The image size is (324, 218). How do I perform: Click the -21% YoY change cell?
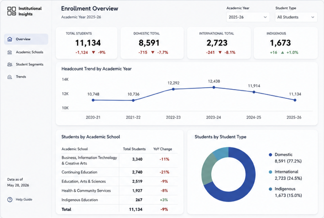(x=164, y=172)
